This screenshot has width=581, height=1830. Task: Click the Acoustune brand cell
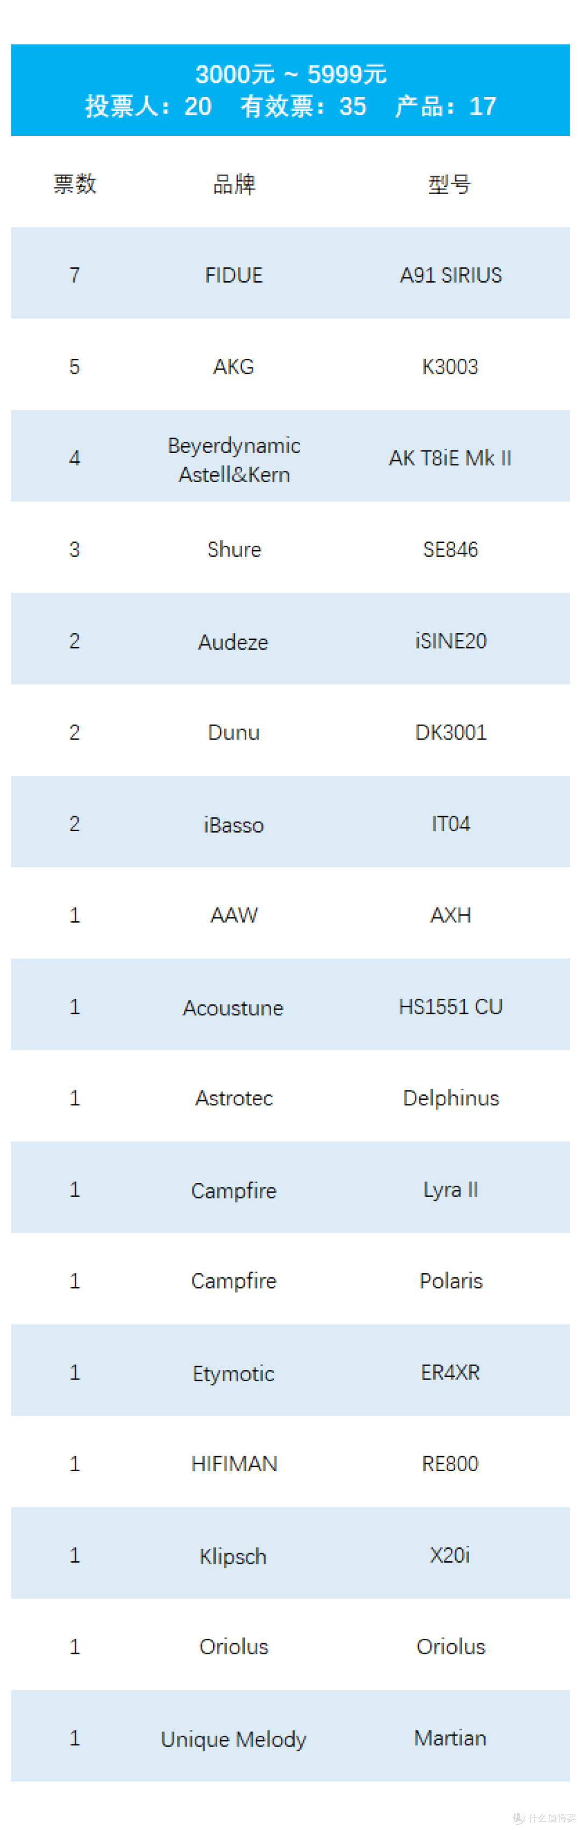pos(233,1007)
